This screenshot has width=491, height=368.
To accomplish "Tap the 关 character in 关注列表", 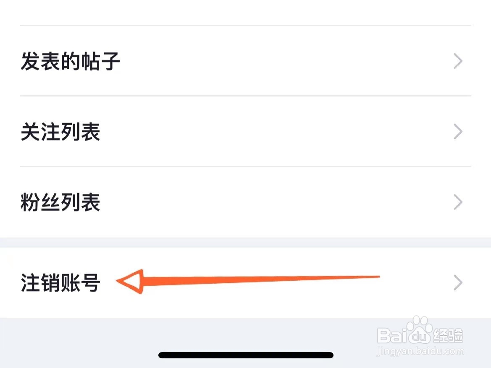I will (x=30, y=132).
